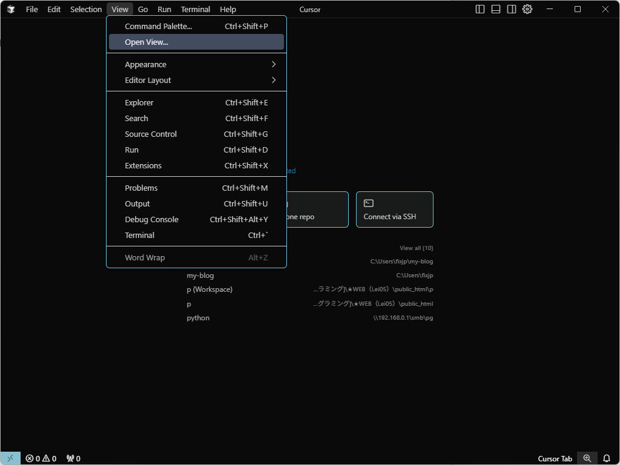Open the python recent project entry
The image size is (620, 465).
point(198,318)
